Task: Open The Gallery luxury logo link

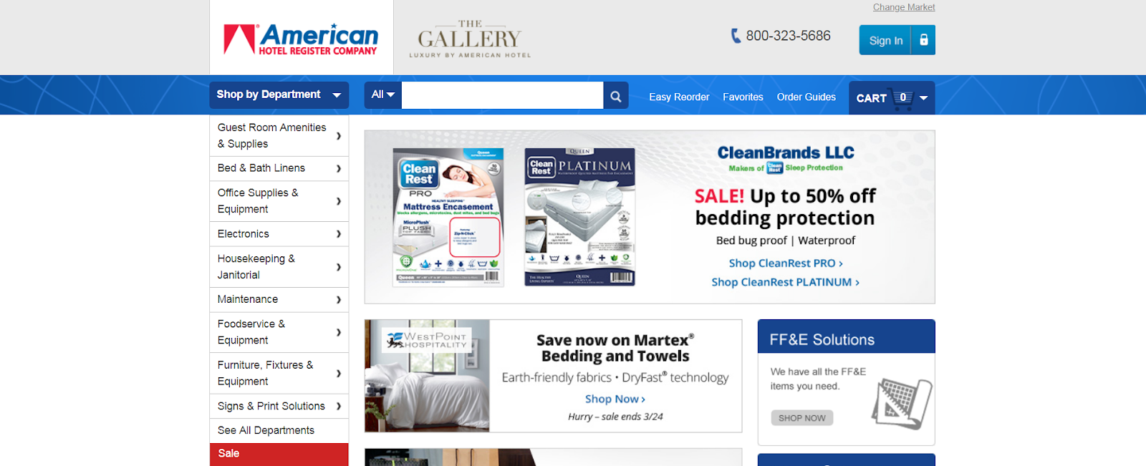Action: pos(470,39)
